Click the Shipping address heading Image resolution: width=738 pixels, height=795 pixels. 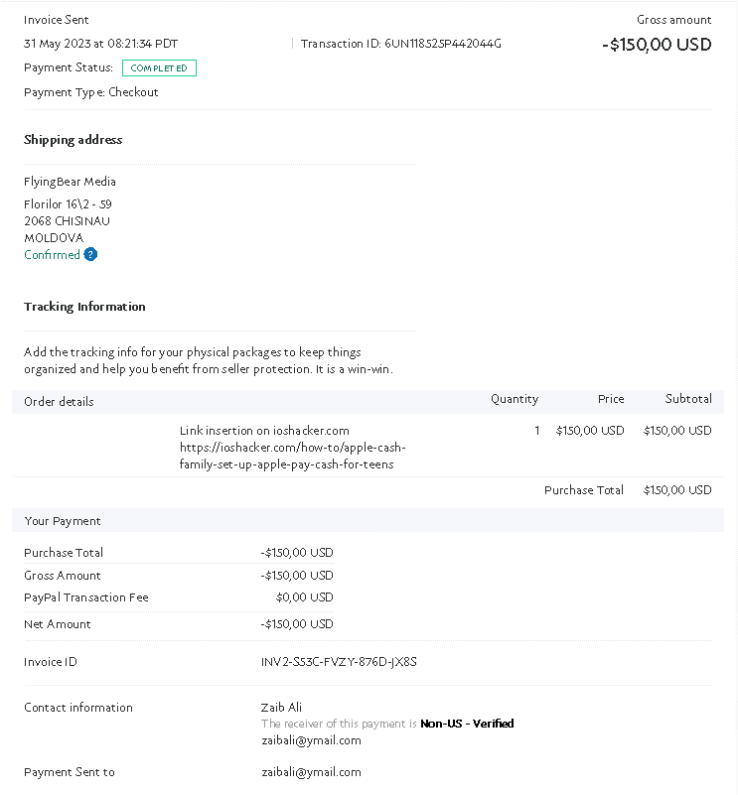click(x=74, y=140)
